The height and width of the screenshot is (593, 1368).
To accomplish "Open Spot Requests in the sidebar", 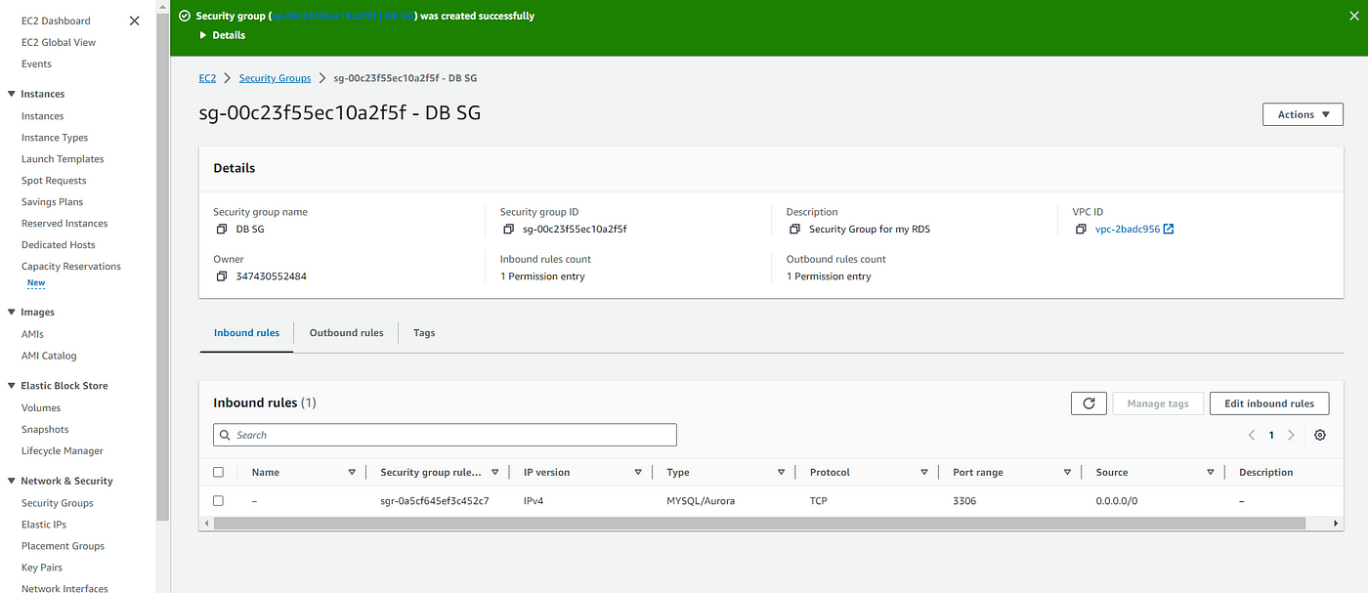I will click(54, 181).
